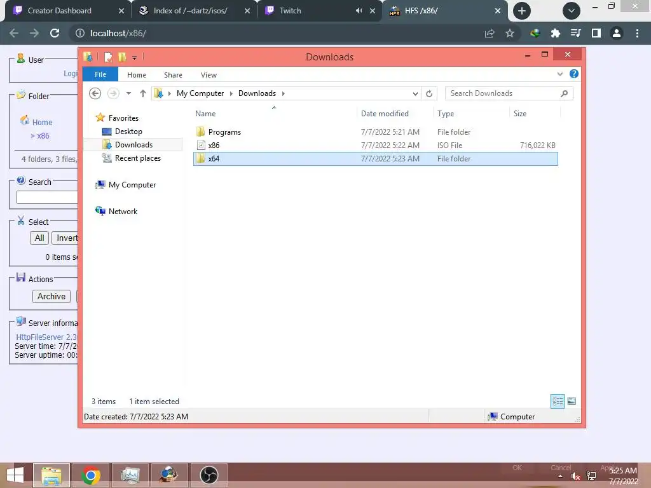
Task: Click My Computer in the address breadcrumb
Action: point(200,93)
